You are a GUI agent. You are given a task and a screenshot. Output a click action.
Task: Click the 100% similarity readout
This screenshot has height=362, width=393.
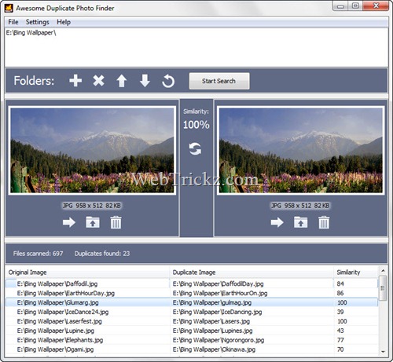196,125
